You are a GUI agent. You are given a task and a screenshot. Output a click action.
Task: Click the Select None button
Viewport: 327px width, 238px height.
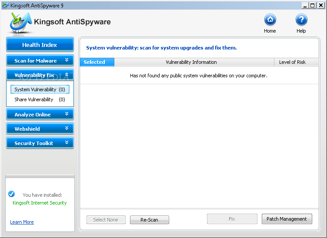tap(106, 220)
